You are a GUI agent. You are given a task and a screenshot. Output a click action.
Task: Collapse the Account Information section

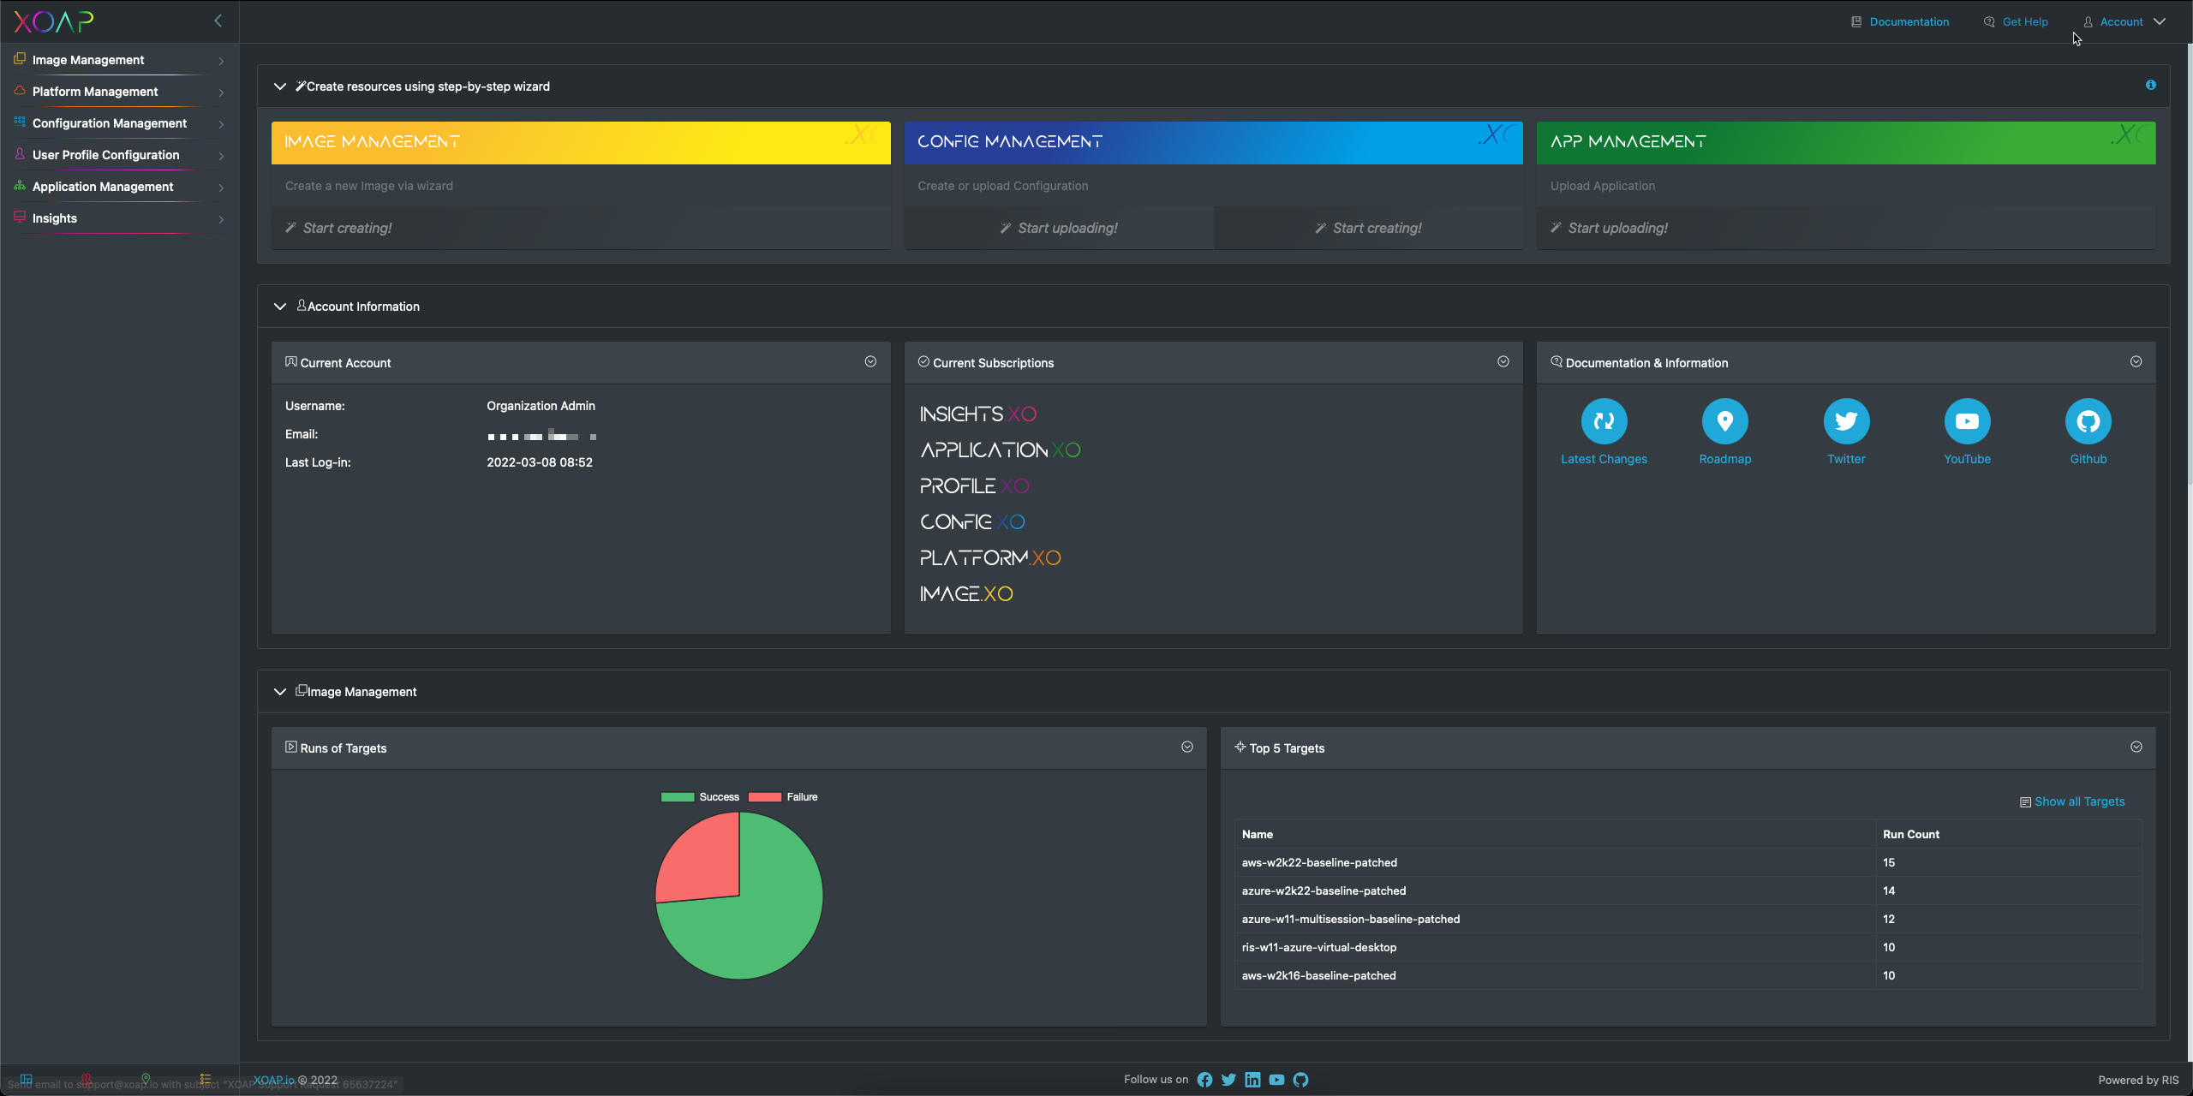(x=279, y=307)
